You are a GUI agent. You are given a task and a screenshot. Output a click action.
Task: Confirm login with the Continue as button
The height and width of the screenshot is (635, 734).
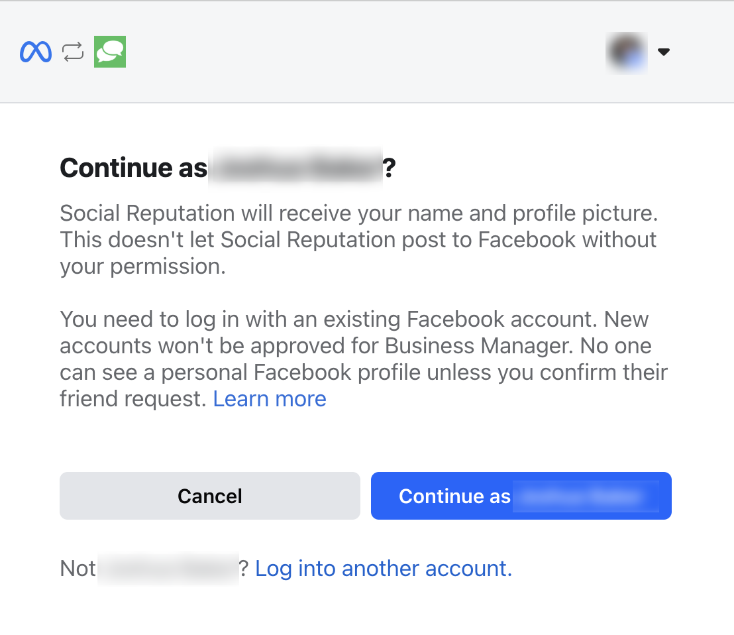pyautogui.click(x=521, y=495)
